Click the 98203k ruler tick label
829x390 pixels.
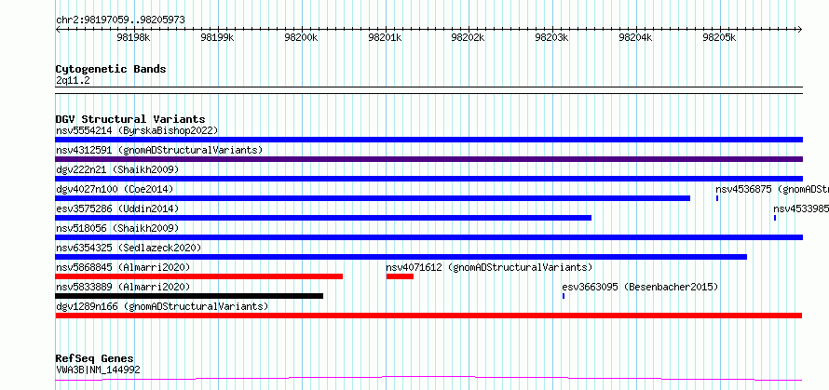click(x=551, y=37)
